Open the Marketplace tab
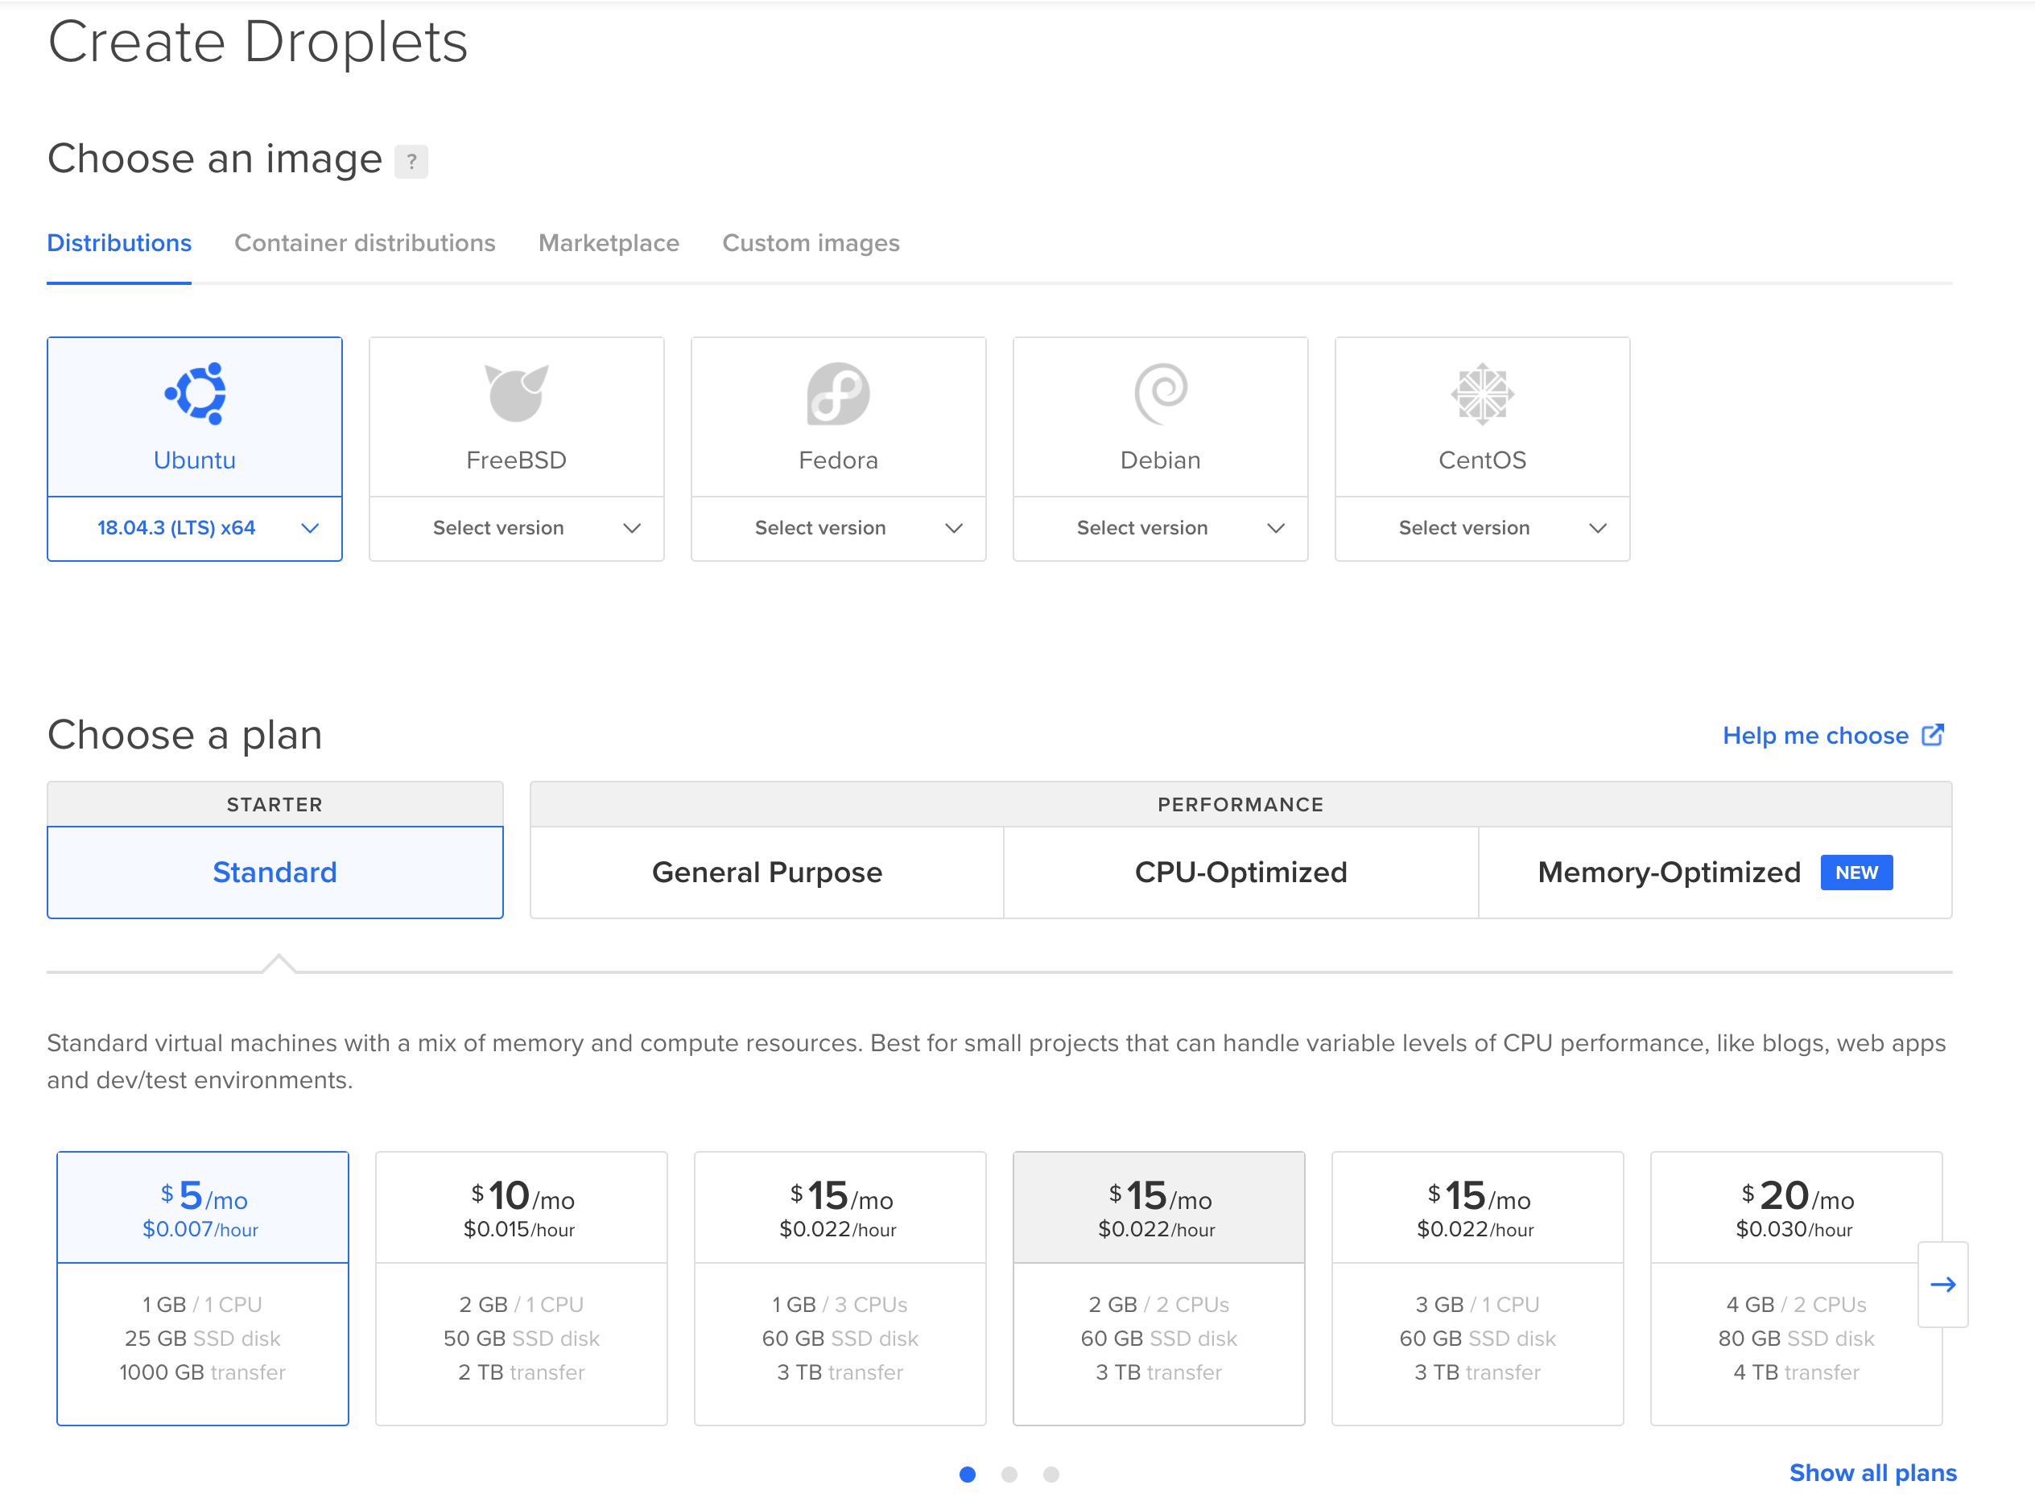 point(609,243)
